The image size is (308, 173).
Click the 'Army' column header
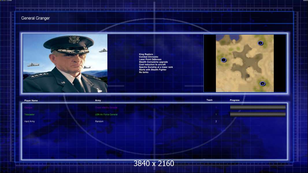pos(98,100)
